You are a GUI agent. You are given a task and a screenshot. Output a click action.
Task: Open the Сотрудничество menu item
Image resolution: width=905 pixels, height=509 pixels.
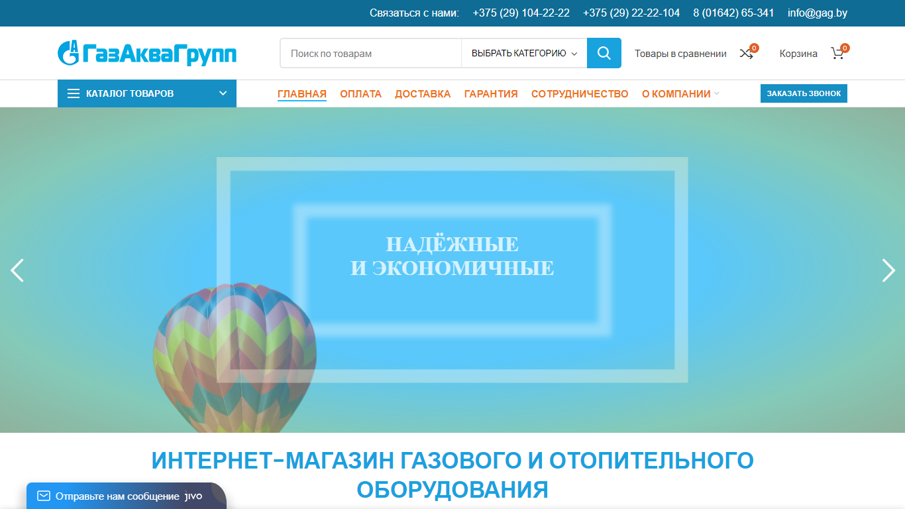coord(580,94)
